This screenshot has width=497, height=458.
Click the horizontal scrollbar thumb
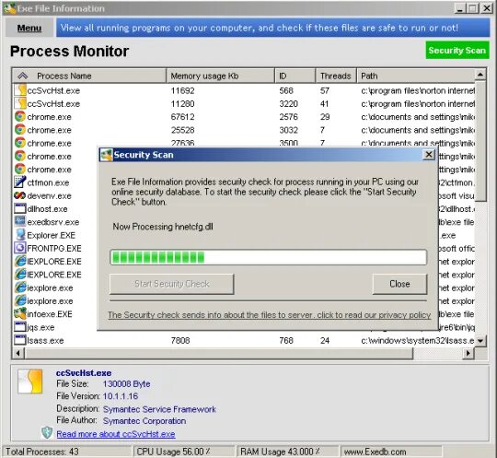click(x=219, y=353)
